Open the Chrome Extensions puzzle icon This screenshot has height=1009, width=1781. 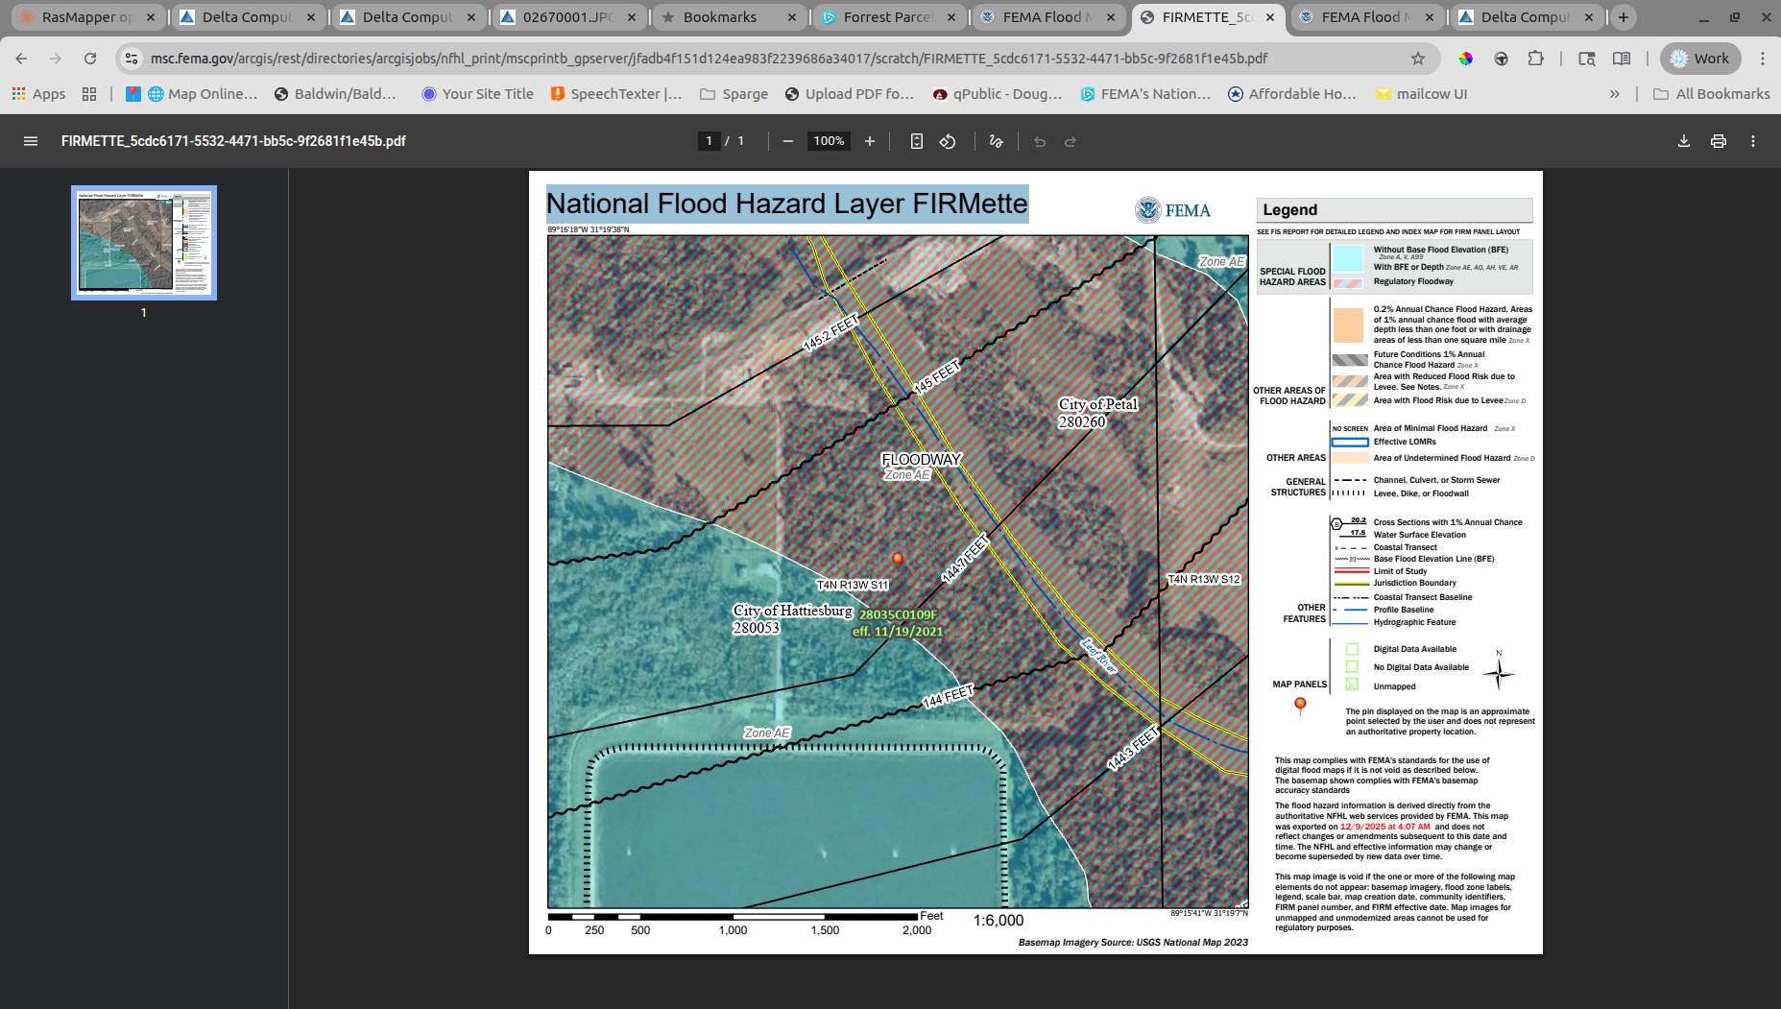[x=1536, y=59]
